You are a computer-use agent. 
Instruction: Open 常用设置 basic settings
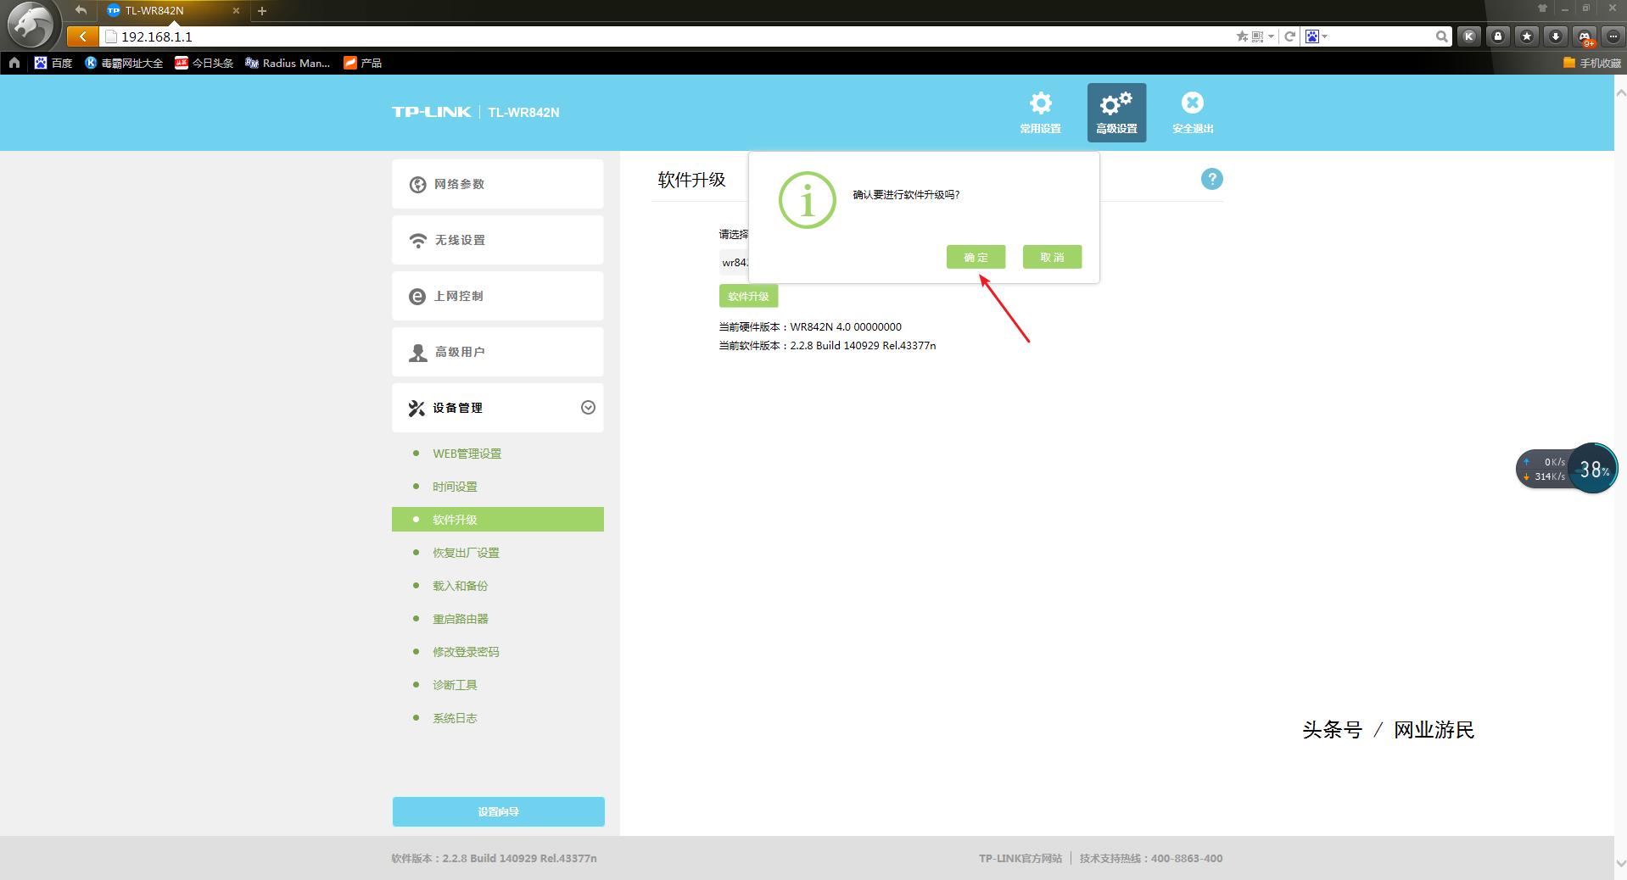1040,113
